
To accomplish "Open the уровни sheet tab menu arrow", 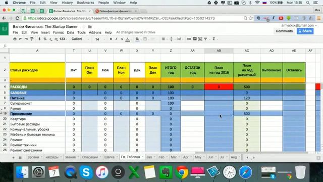I will click(41, 157).
